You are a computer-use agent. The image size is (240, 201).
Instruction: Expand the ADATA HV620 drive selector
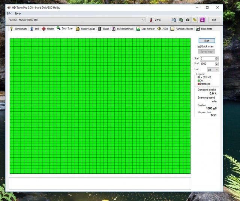[x=143, y=20]
